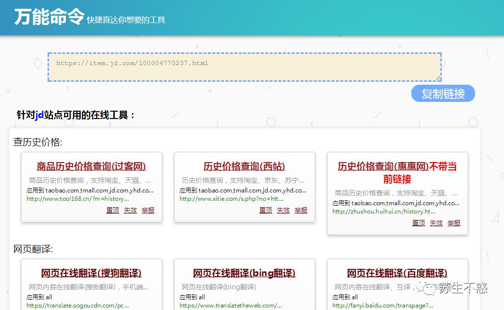This screenshot has width=504, height=310.
Task: Click the xitie.com URL text
Action: [231, 199]
